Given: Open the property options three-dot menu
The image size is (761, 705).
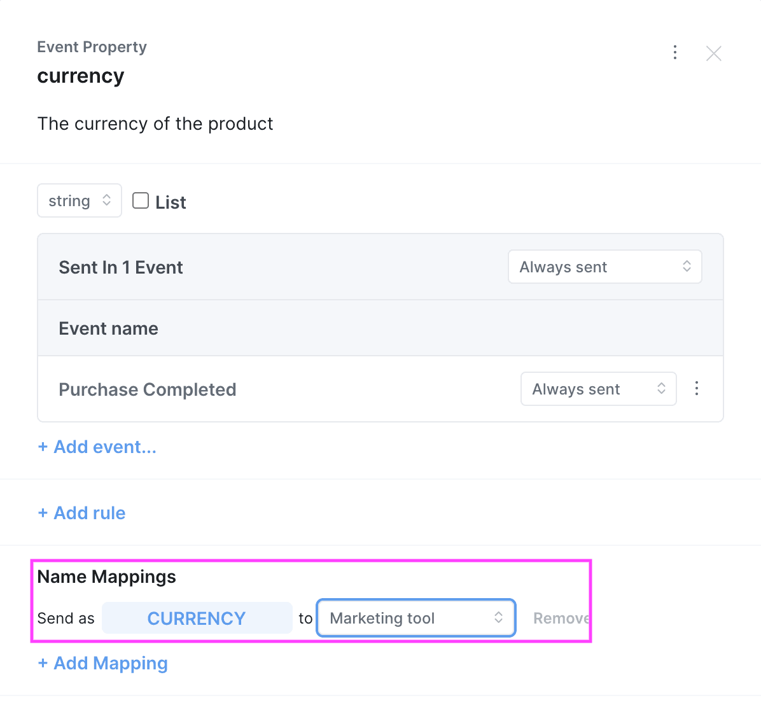Looking at the screenshot, I should pyautogui.click(x=675, y=53).
